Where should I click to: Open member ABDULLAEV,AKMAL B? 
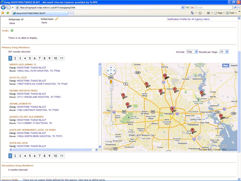[23, 64]
